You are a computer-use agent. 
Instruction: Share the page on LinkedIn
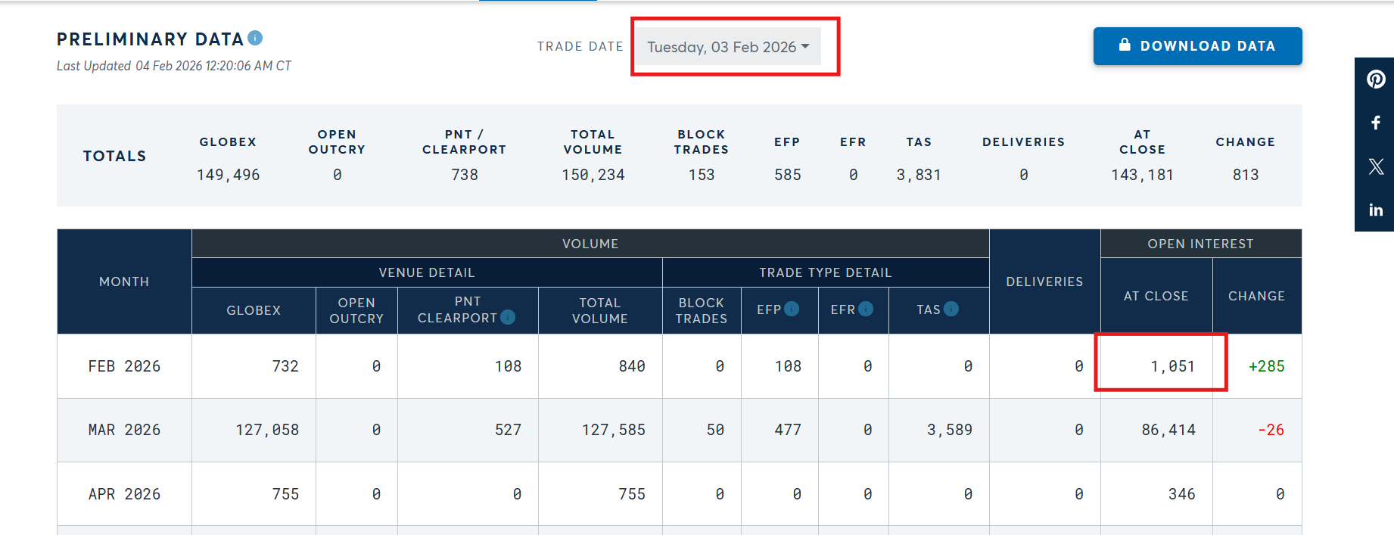click(1376, 210)
